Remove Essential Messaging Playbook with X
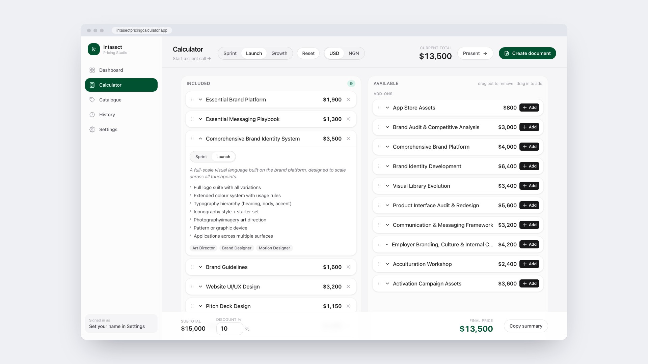The height and width of the screenshot is (364, 648). tap(348, 119)
